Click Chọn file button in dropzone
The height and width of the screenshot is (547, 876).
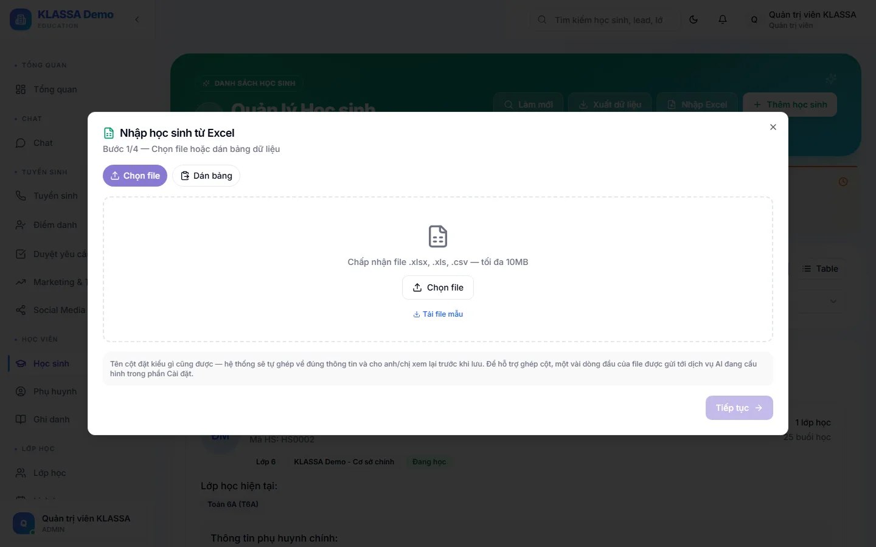click(438, 287)
